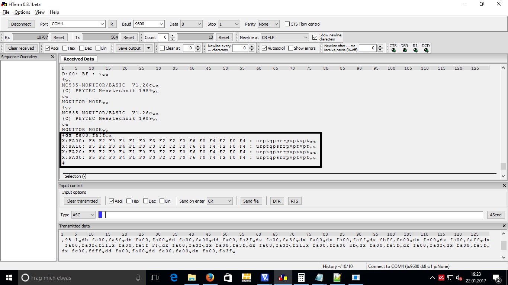Click the Save output button
508x285 pixels.
[129, 48]
